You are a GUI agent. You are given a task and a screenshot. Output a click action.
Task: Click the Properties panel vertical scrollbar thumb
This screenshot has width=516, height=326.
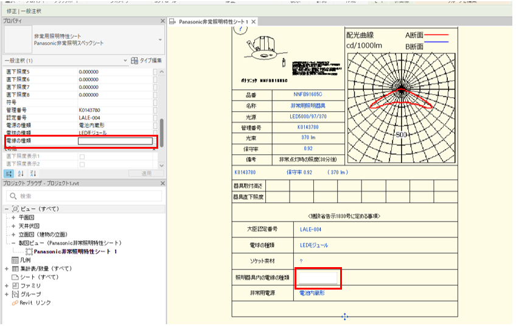point(161,129)
